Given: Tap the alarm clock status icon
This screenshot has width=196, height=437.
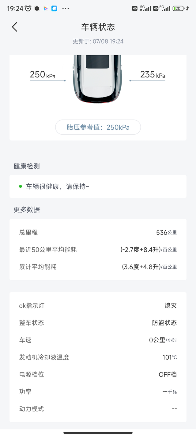Looking at the screenshot, I should click(28, 9).
